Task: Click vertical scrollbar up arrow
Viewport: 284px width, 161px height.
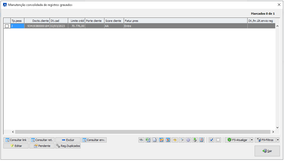Action: pos(277,26)
